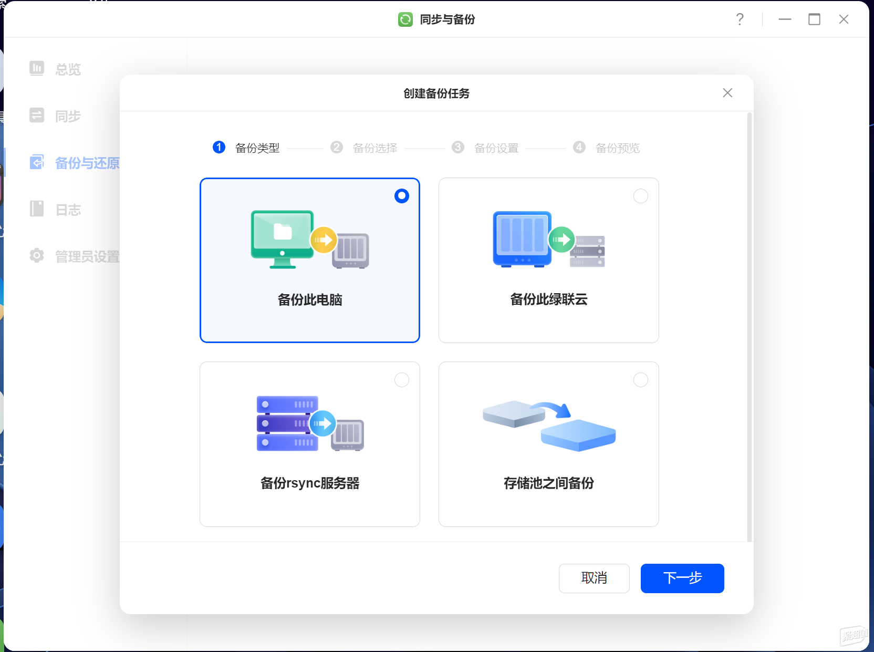
Task: Click the storage pool backup illustration
Action: [549, 426]
